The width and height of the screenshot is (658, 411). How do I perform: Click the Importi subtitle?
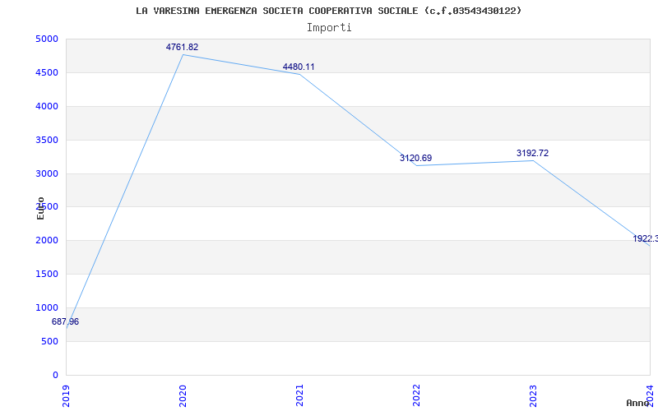pos(329,28)
